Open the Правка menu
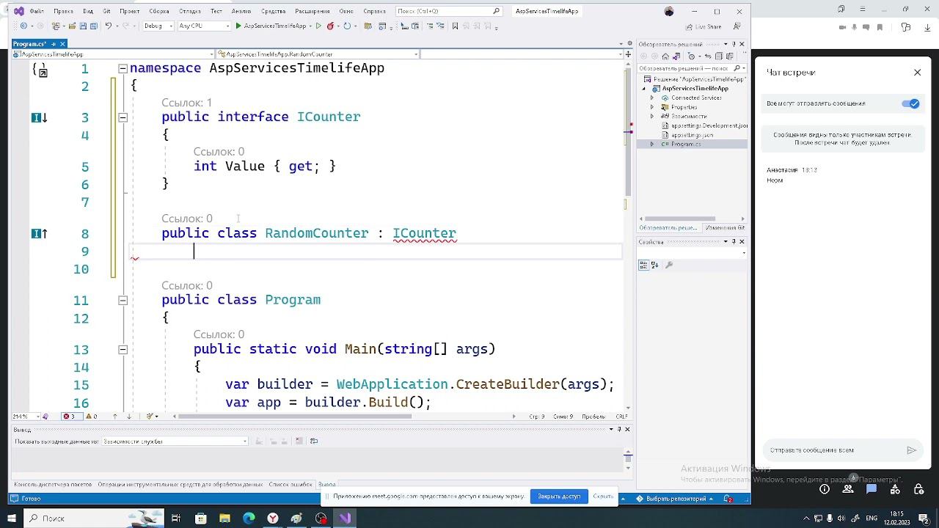The width and height of the screenshot is (939, 528). click(63, 11)
